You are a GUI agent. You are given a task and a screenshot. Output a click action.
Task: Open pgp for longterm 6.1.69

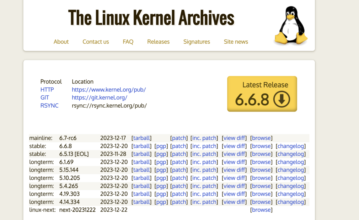pyautogui.click(x=161, y=162)
